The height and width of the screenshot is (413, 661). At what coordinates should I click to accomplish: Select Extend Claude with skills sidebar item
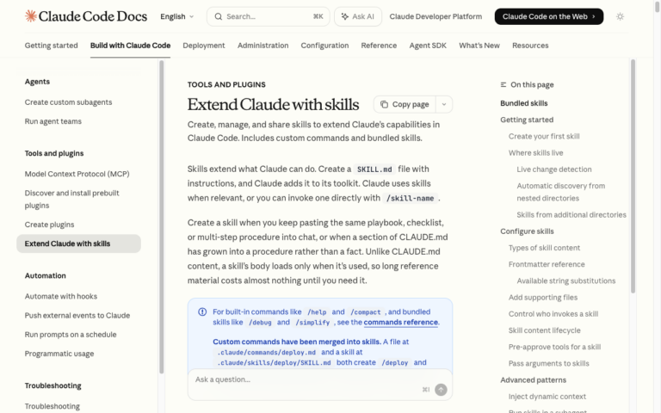click(x=78, y=243)
